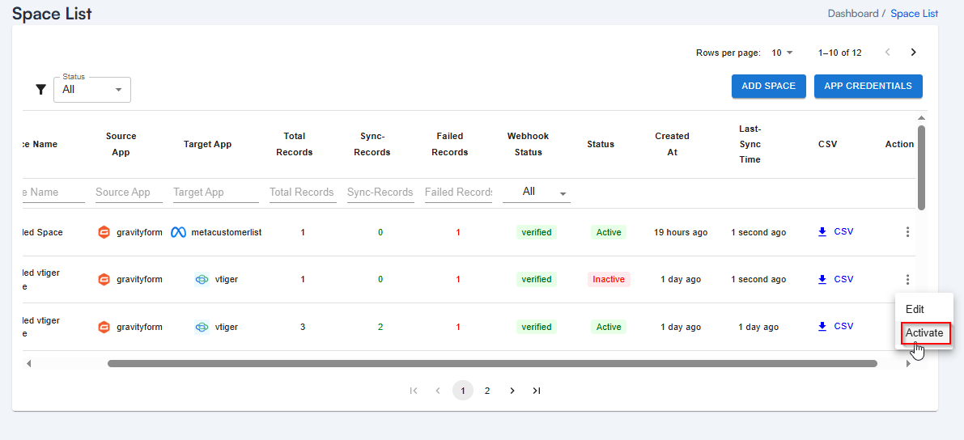Viewport: 964px width, 440px height.
Task: Download CSV for the Inactive vtiger row
Action: click(835, 279)
